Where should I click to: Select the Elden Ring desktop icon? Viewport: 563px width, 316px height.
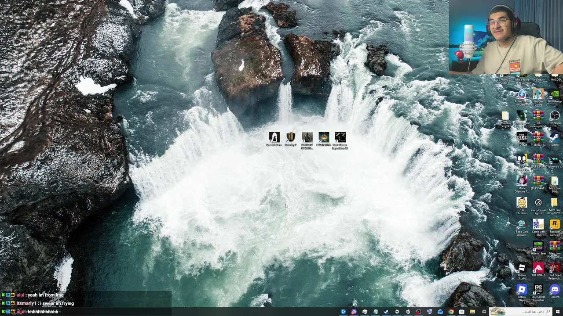324,139
